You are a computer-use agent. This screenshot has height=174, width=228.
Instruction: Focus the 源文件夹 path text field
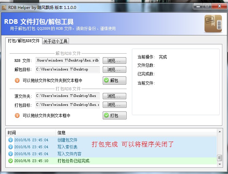67,96
